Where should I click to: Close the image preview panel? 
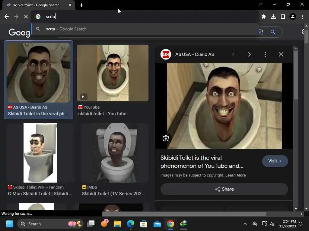281,54
